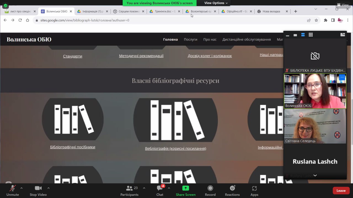
Task: Open the Zoom Apps panel
Action: tap(254, 188)
